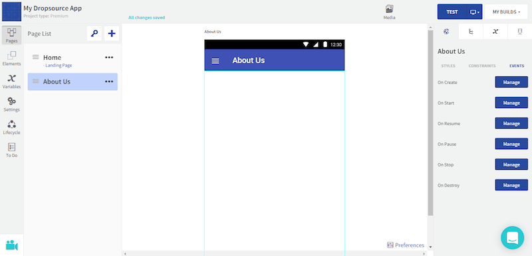Switch to the Styles tab
The height and width of the screenshot is (256, 532).
448,66
